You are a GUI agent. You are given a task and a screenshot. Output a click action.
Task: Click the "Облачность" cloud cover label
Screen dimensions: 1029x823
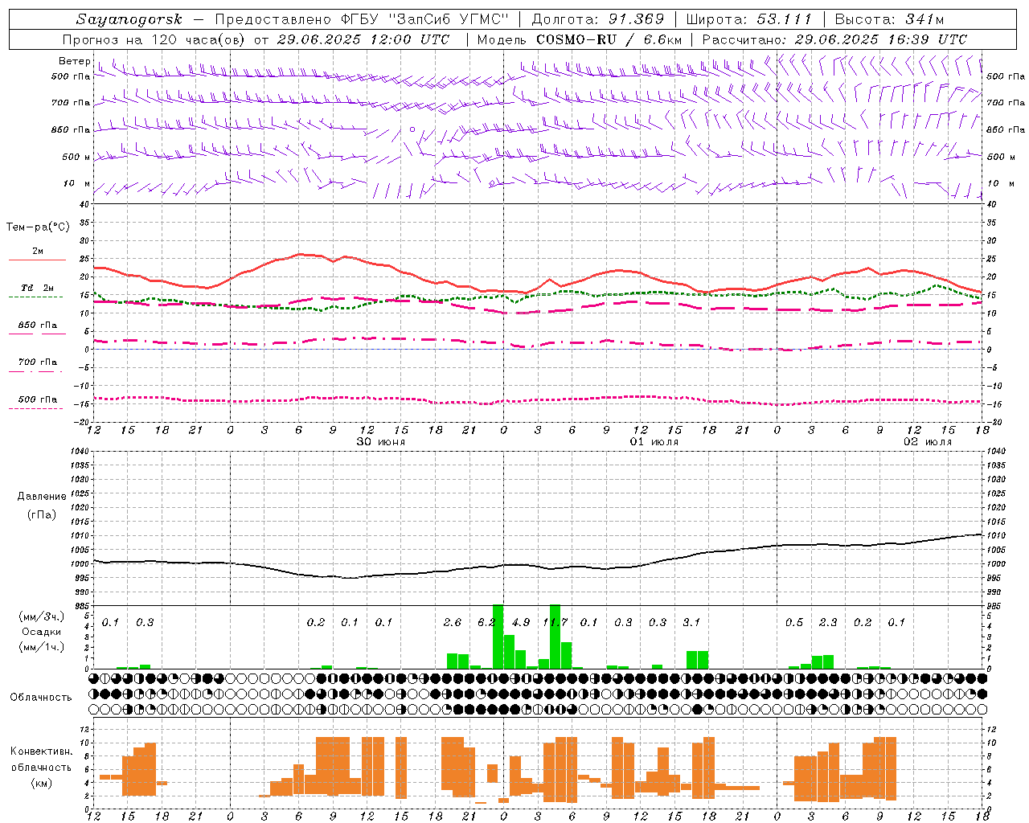click(41, 698)
